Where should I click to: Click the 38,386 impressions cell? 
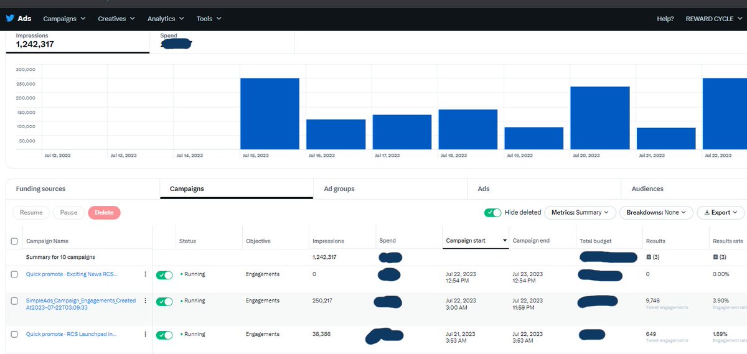tap(321, 334)
